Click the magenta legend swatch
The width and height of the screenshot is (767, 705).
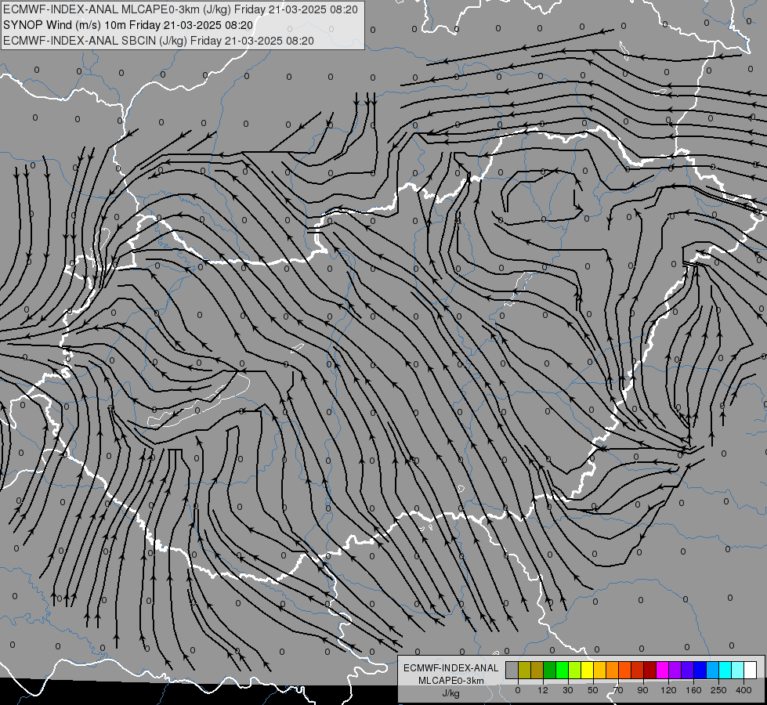pyautogui.click(x=663, y=670)
